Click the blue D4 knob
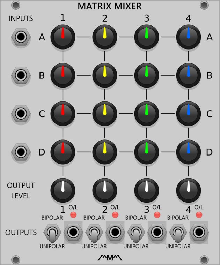This screenshot has width=220, height=265. (x=189, y=152)
